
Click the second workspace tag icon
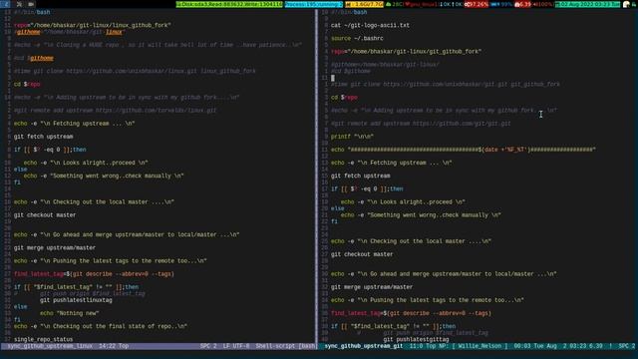(x=19, y=4)
